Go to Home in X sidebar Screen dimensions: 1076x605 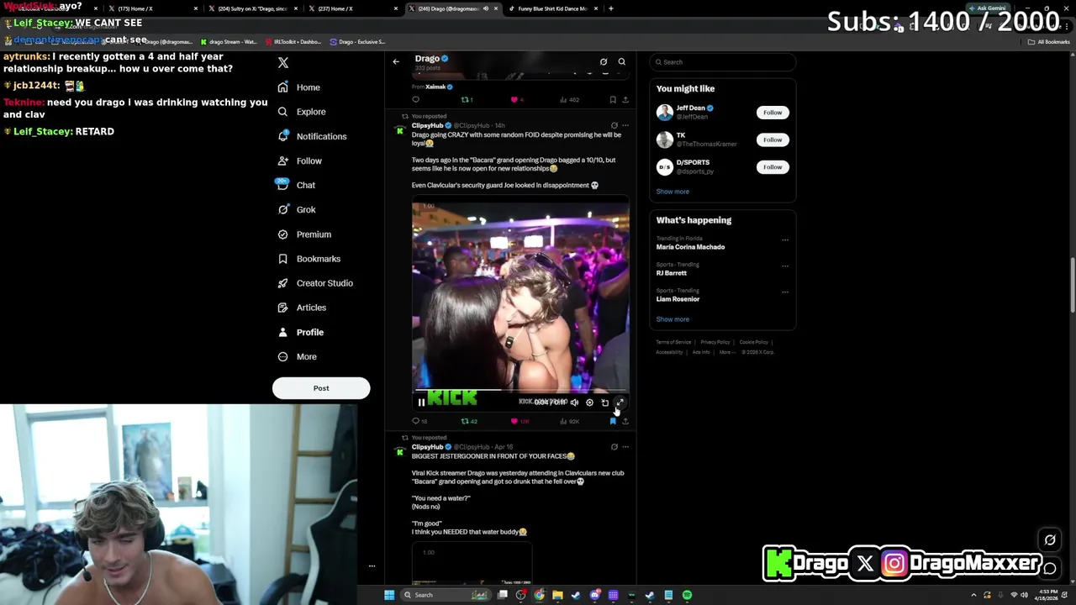point(298,87)
